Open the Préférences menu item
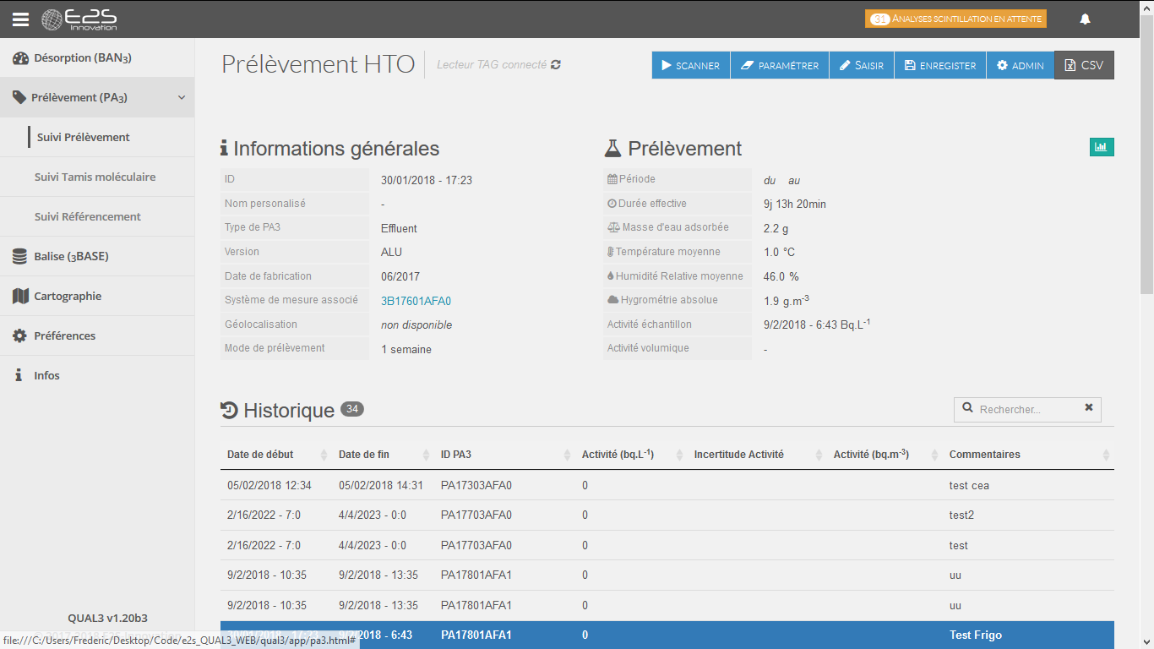This screenshot has width=1154, height=649. 97,335
